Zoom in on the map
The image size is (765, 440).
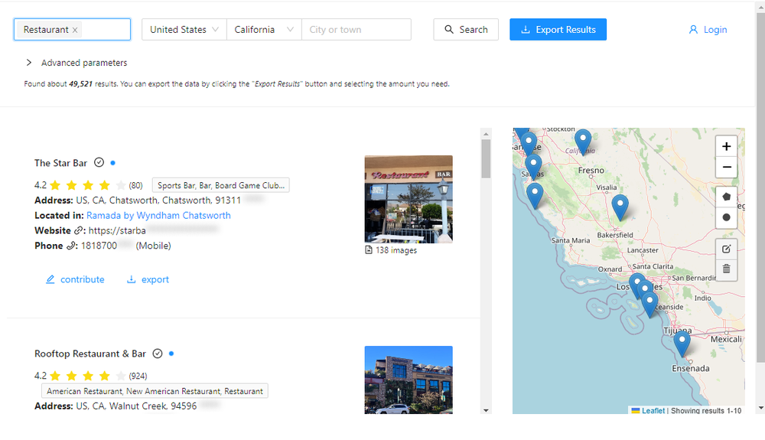726,146
